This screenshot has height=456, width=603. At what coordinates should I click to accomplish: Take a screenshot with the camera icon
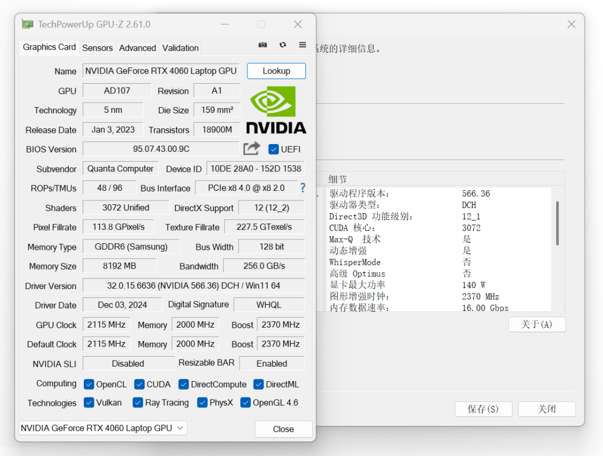(x=262, y=45)
